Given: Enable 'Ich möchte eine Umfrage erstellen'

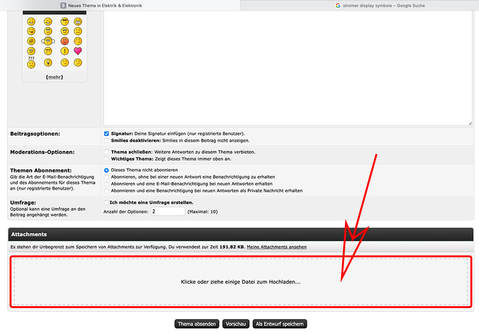Looking at the screenshot, I should coord(106,203).
